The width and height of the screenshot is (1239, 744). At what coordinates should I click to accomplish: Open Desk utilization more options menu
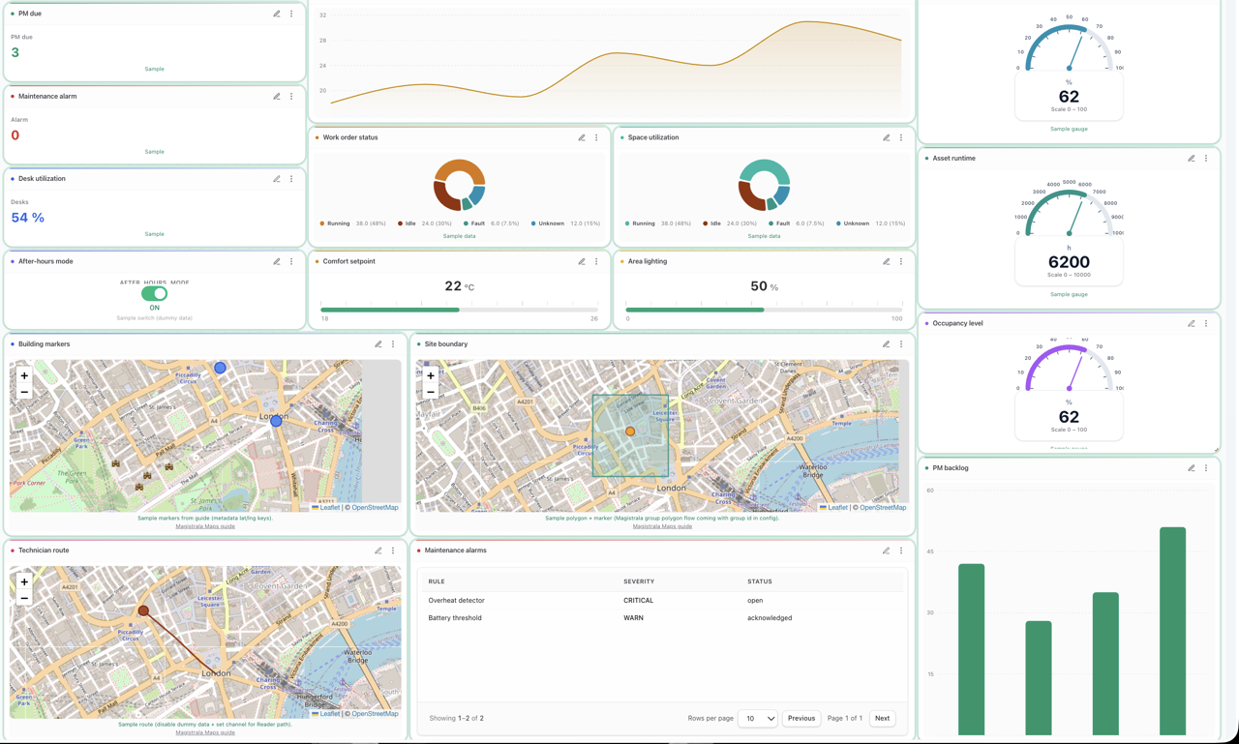291,179
